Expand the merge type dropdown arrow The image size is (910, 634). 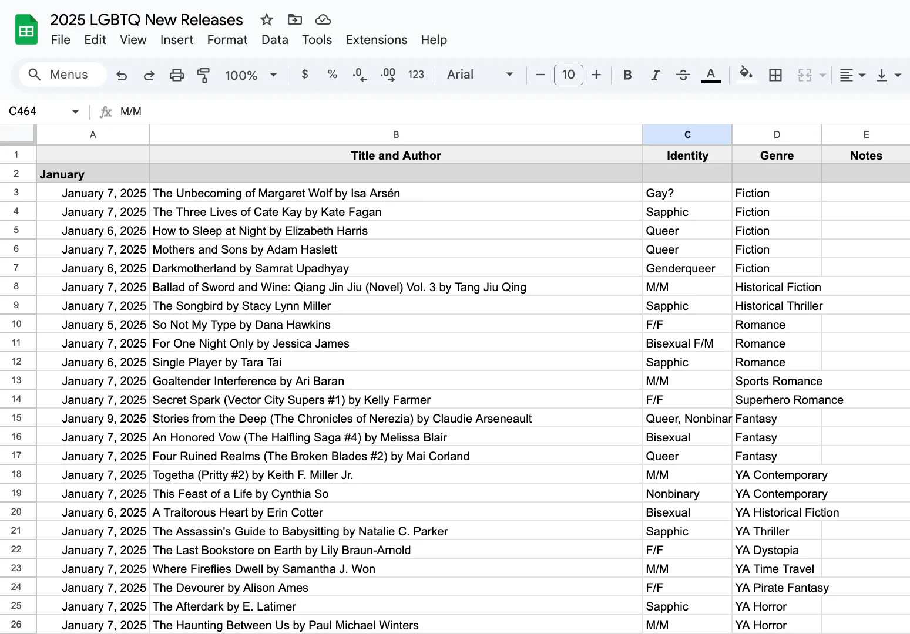tap(822, 75)
